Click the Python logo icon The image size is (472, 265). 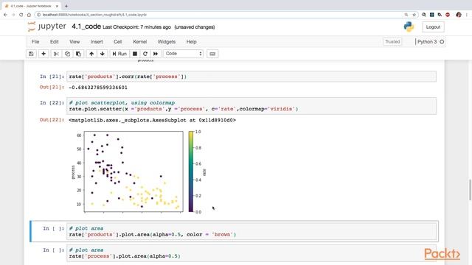[x=409, y=26]
